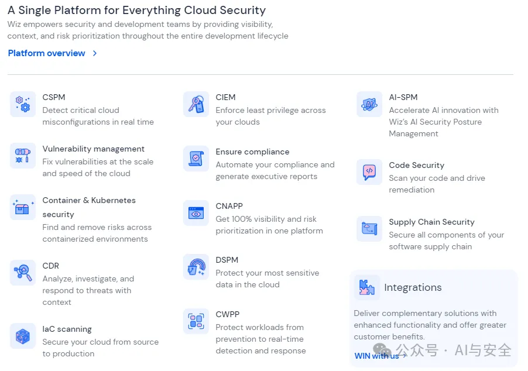Click the DSPM rainbow bucket icon
The width and height of the screenshot is (528, 371).
point(196,267)
